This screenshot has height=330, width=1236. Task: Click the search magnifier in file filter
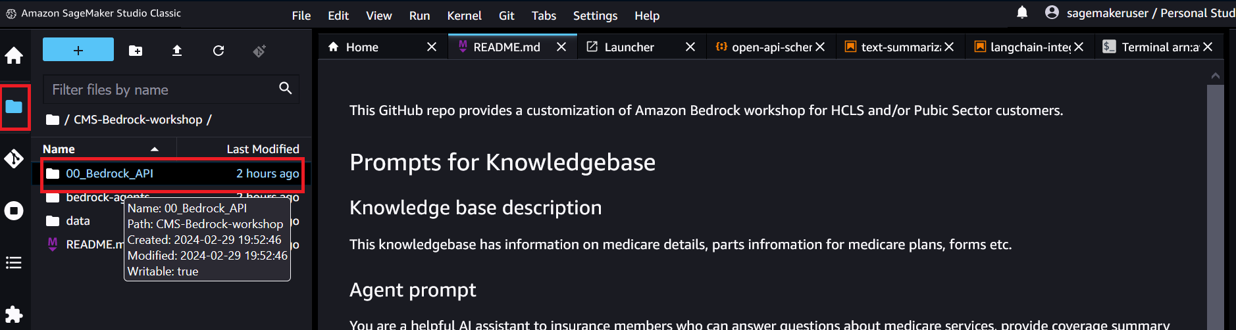click(x=286, y=88)
